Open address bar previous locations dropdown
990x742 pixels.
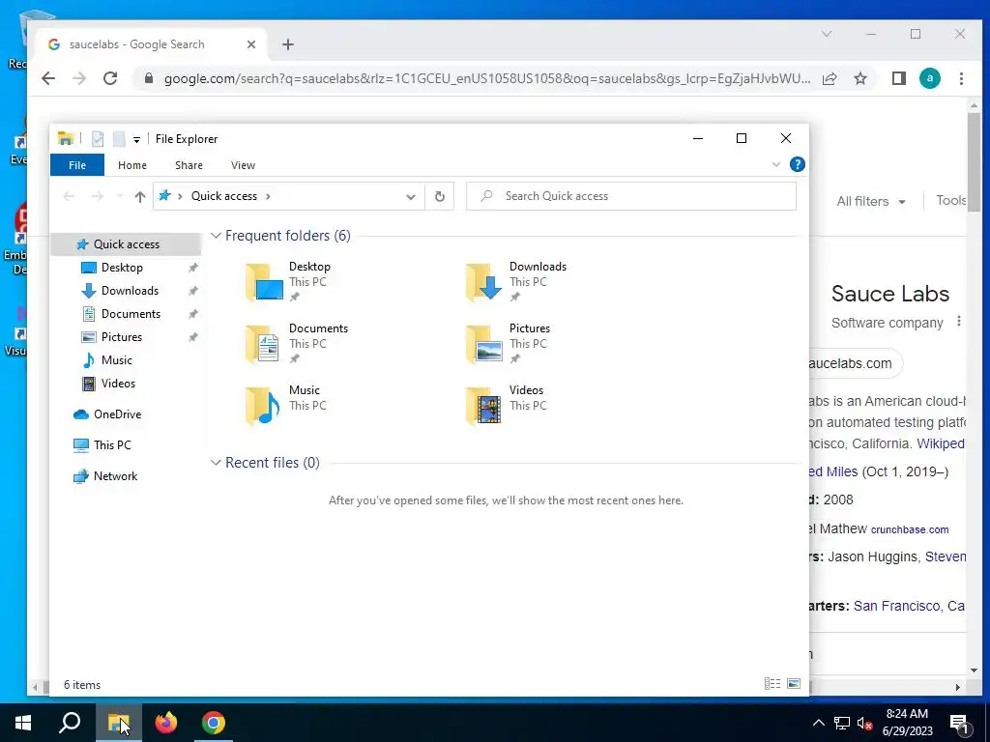click(410, 197)
